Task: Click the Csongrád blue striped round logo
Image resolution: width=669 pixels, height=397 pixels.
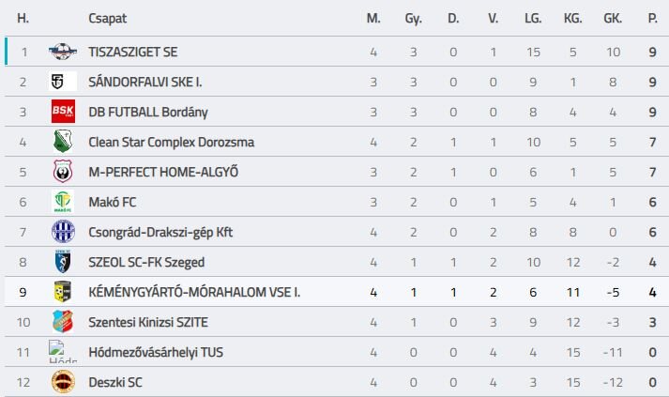Action: 63,232
